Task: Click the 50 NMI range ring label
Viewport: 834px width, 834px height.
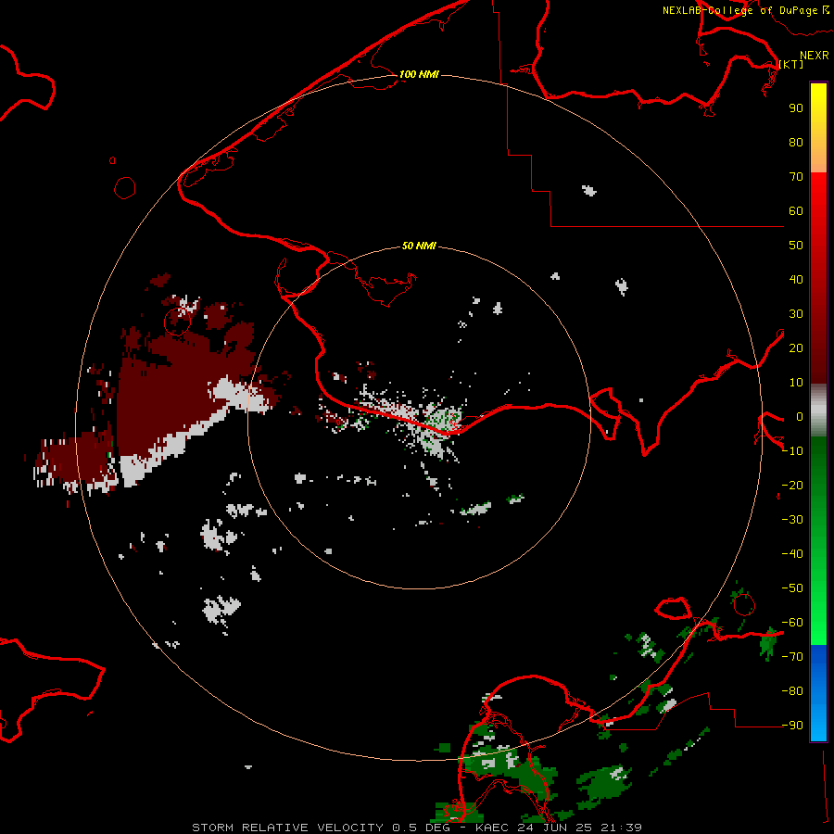Action: (x=419, y=246)
